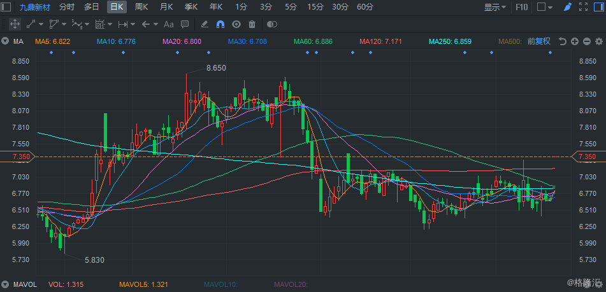Delete drawings with the trash icon
This screenshot has height=292, width=606.
pos(252,25)
